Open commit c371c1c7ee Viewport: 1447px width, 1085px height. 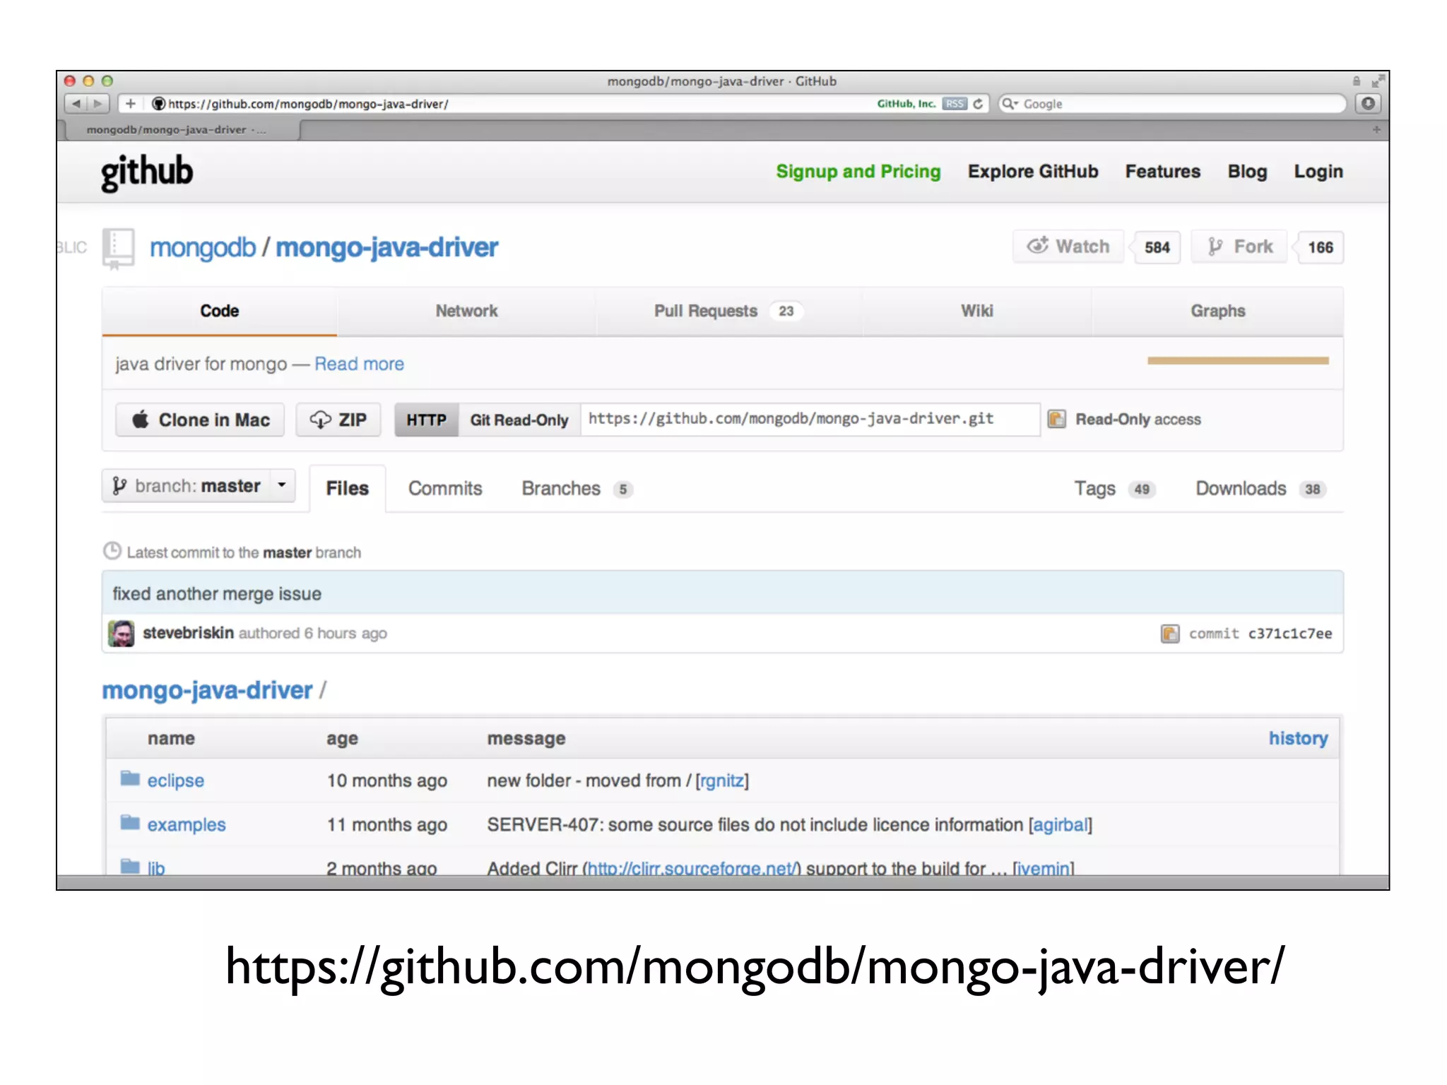point(1289,634)
